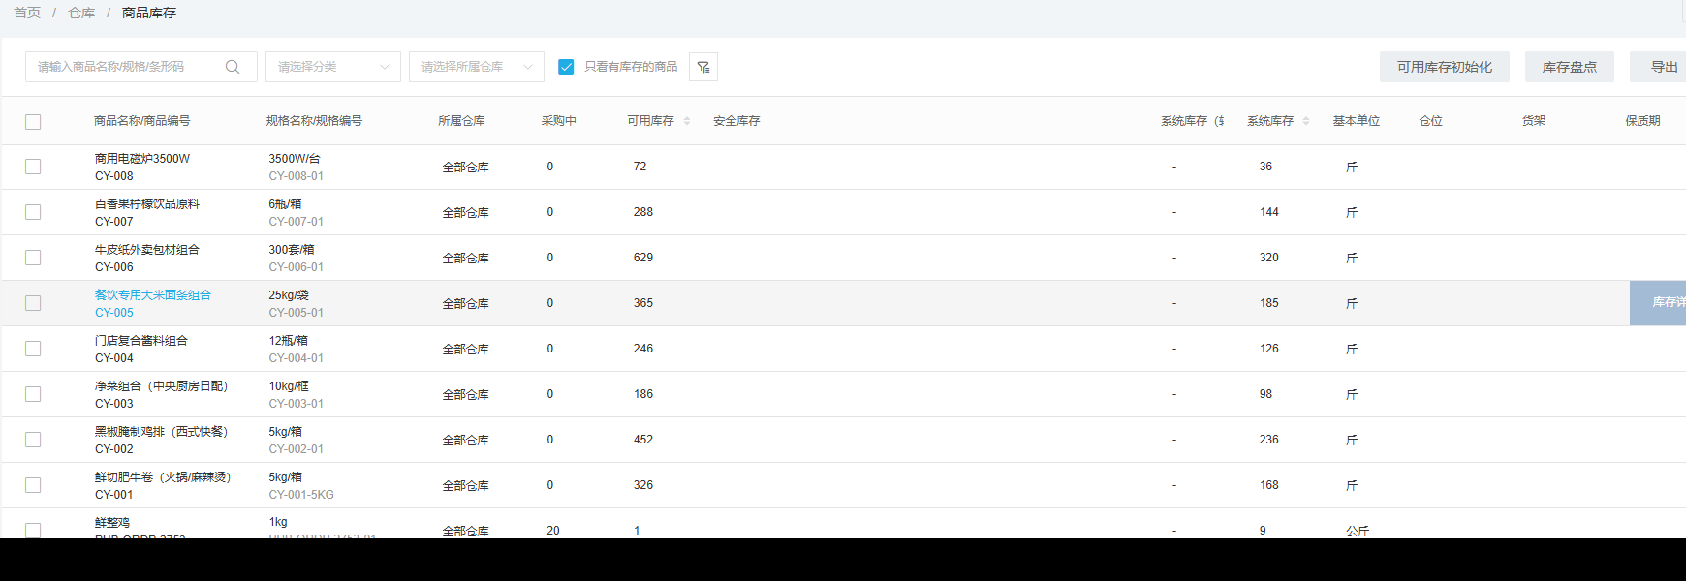This screenshot has width=1686, height=581.
Task: Check the row for 商用电磁炉3500W
Action: [x=33, y=167]
